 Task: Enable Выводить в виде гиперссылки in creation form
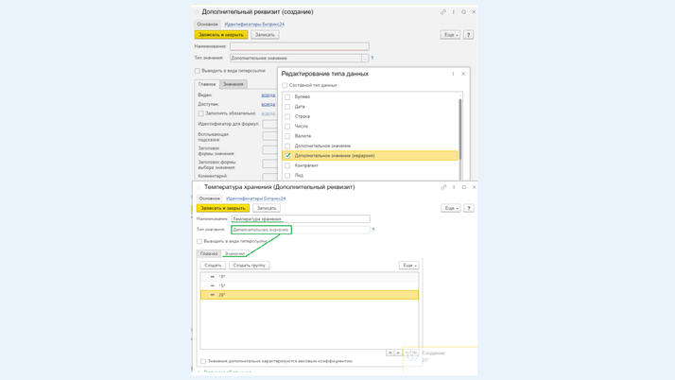point(198,71)
